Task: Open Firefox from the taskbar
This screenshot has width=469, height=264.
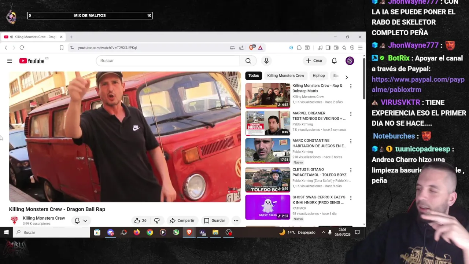Action: click(x=137, y=232)
